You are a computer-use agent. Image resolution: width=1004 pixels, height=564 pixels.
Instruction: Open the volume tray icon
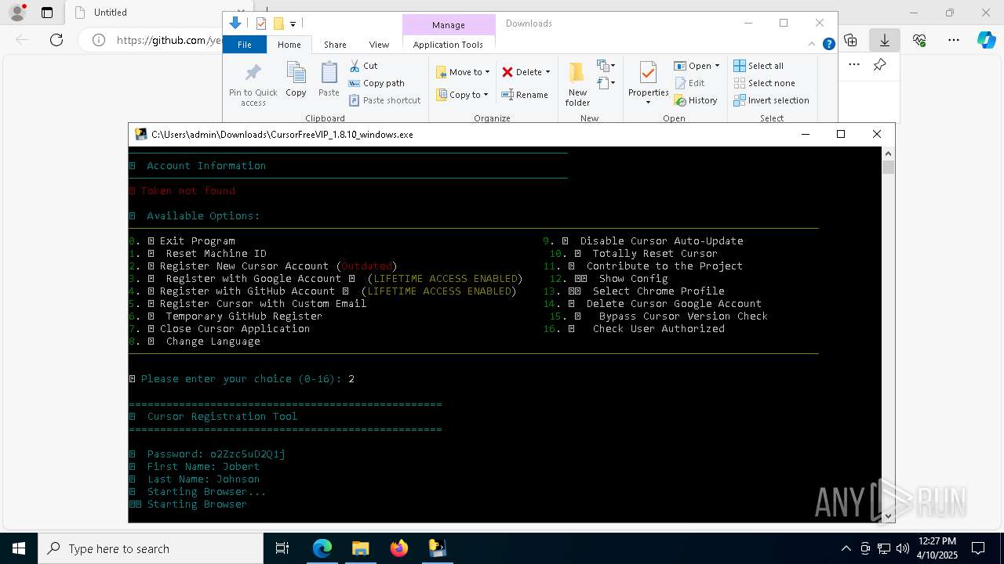[x=902, y=548]
